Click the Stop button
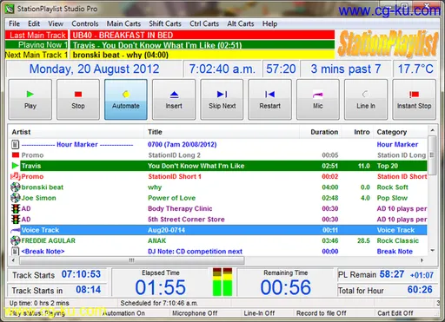Viewport: 445px width, 322px height. coord(78,99)
